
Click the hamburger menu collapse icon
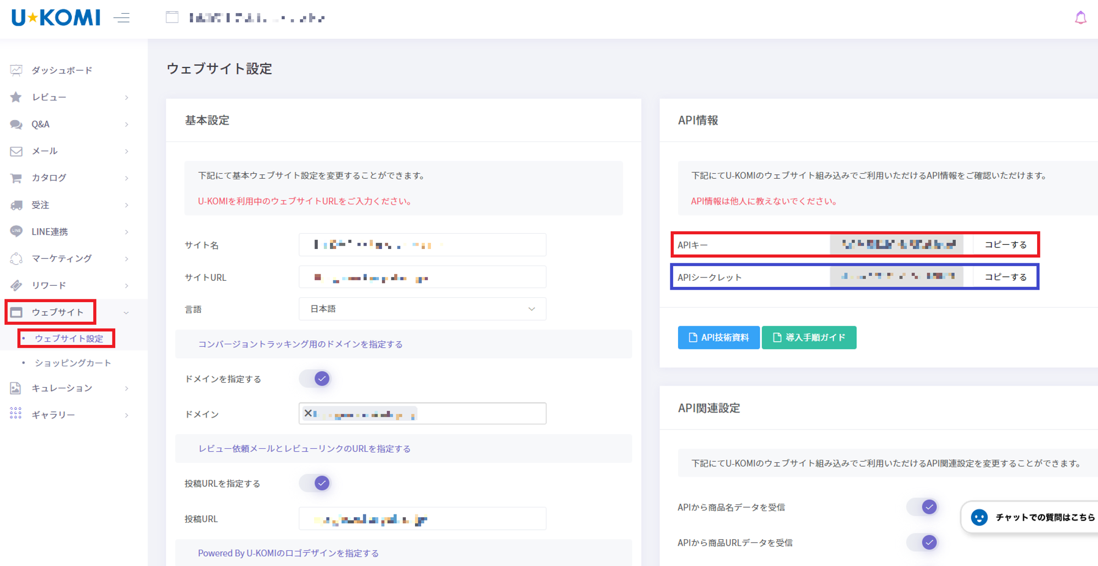[121, 18]
